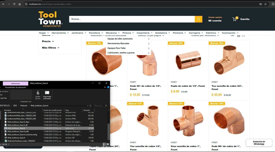Open Codo 45° de cobre 1/2" product
This screenshot has height=152, width=275.
[145, 88]
